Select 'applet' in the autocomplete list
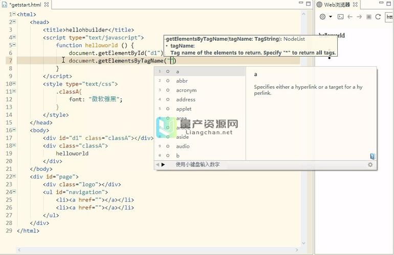 coord(200,109)
